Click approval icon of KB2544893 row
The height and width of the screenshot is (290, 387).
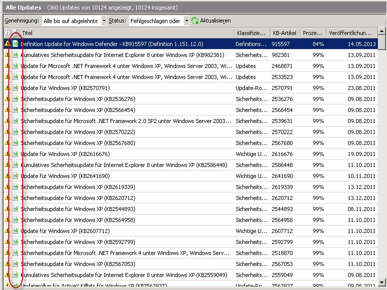click(x=15, y=209)
